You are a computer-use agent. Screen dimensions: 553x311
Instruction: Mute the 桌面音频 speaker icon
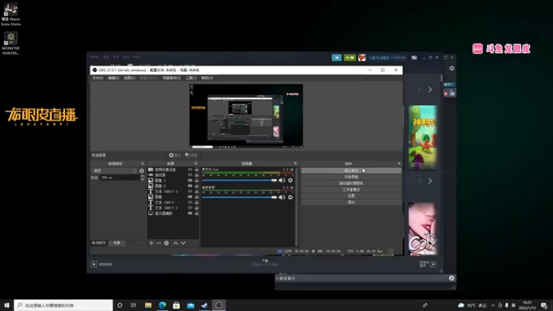tap(282, 197)
